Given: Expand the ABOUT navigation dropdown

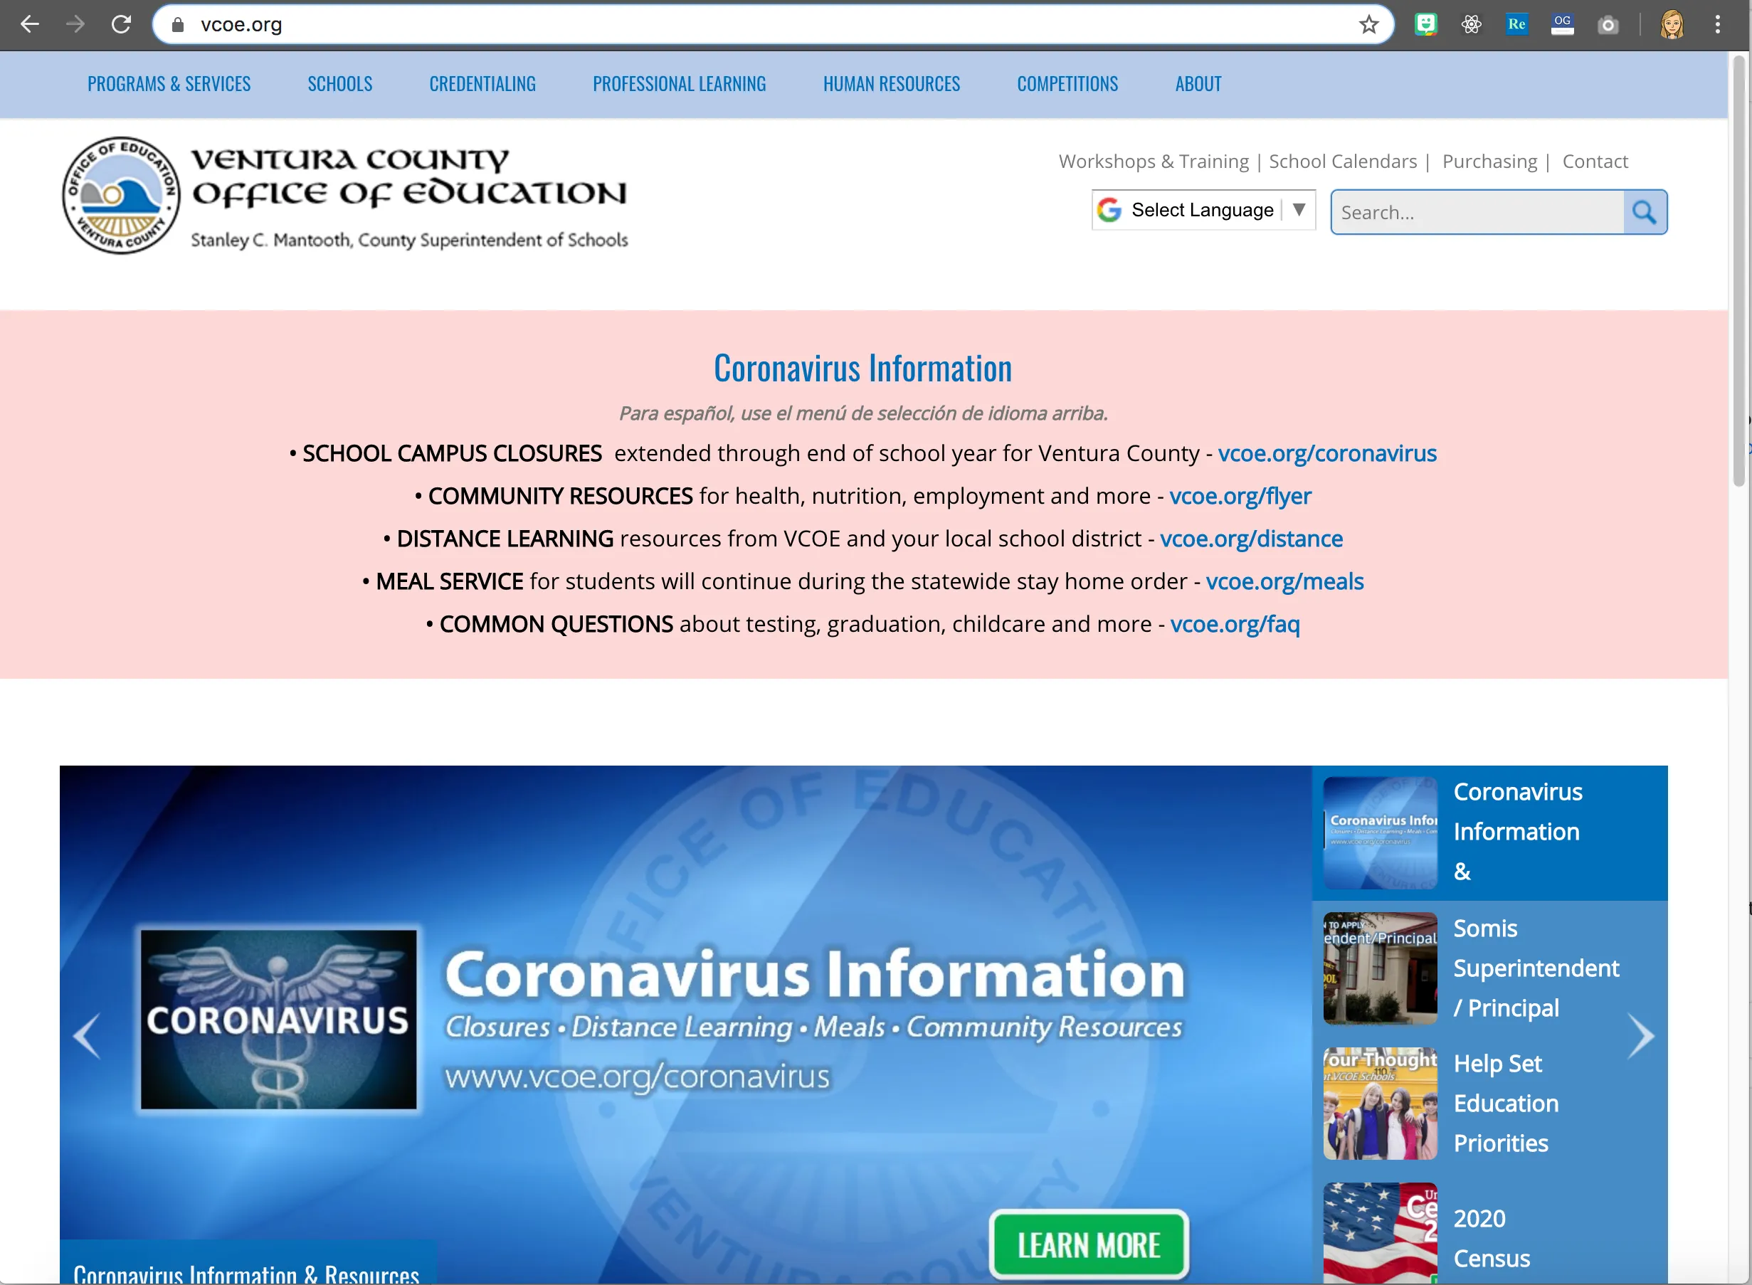Looking at the screenshot, I should [x=1198, y=84].
